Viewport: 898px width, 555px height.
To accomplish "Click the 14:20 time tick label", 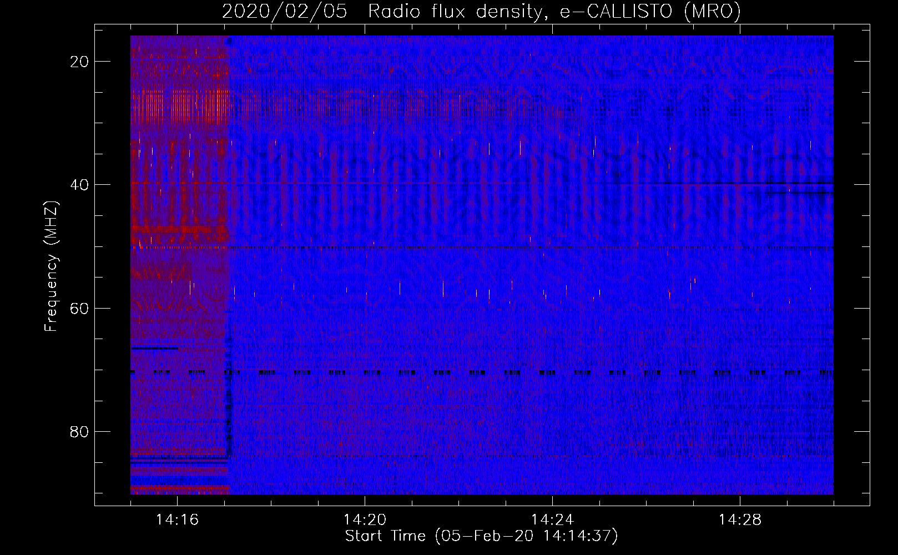I will [365, 520].
